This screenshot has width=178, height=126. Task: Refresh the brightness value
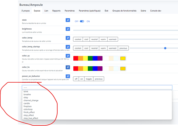[68, 29]
